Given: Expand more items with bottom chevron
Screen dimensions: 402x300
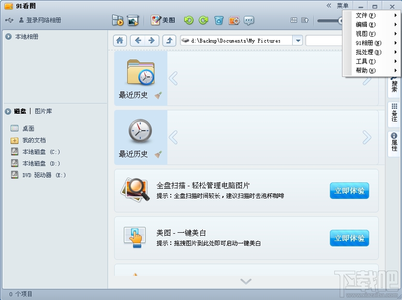Looking at the screenshot, I should point(246,282).
